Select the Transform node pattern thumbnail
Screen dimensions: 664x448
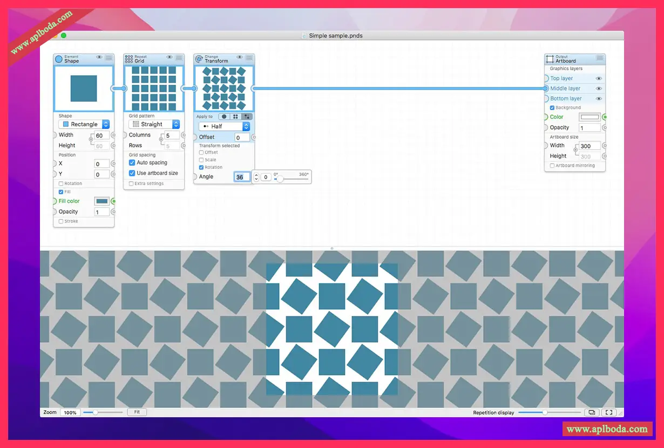[224, 88]
